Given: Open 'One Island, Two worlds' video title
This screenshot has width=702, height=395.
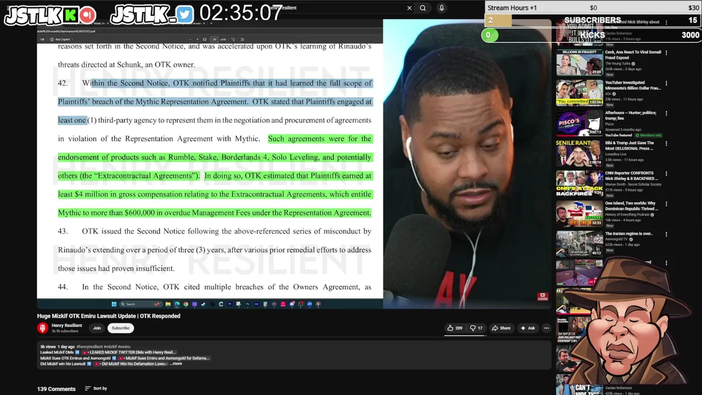Looking at the screenshot, I should [x=631, y=206].
